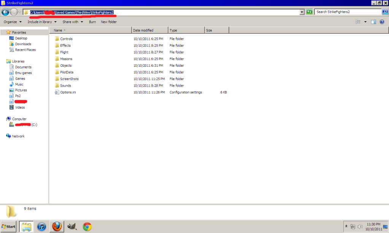Open Include in library menu
The image size is (389, 233).
pyautogui.click(x=42, y=22)
